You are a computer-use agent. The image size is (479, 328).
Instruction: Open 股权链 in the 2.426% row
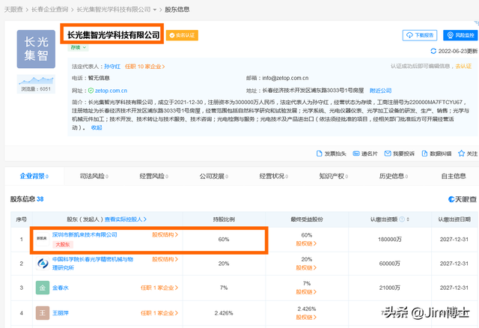click(x=306, y=318)
